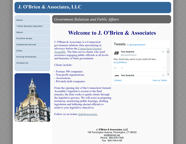Click the Farmington Avenue address line
Viewport: 186px width, 144px height.
pyautogui.click(x=112, y=132)
